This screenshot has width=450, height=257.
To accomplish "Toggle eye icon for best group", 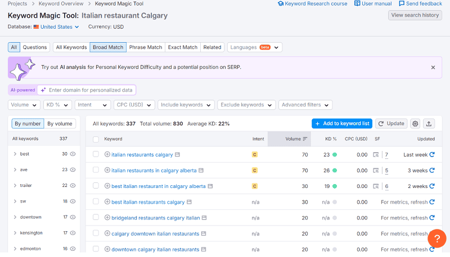I will pyautogui.click(x=73, y=154).
